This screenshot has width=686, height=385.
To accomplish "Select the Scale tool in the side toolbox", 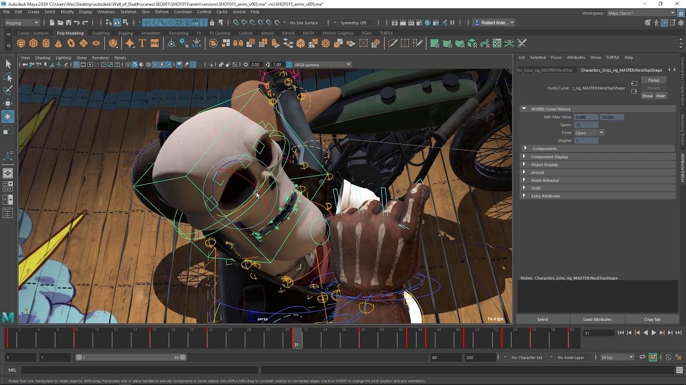I will click(x=8, y=131).
